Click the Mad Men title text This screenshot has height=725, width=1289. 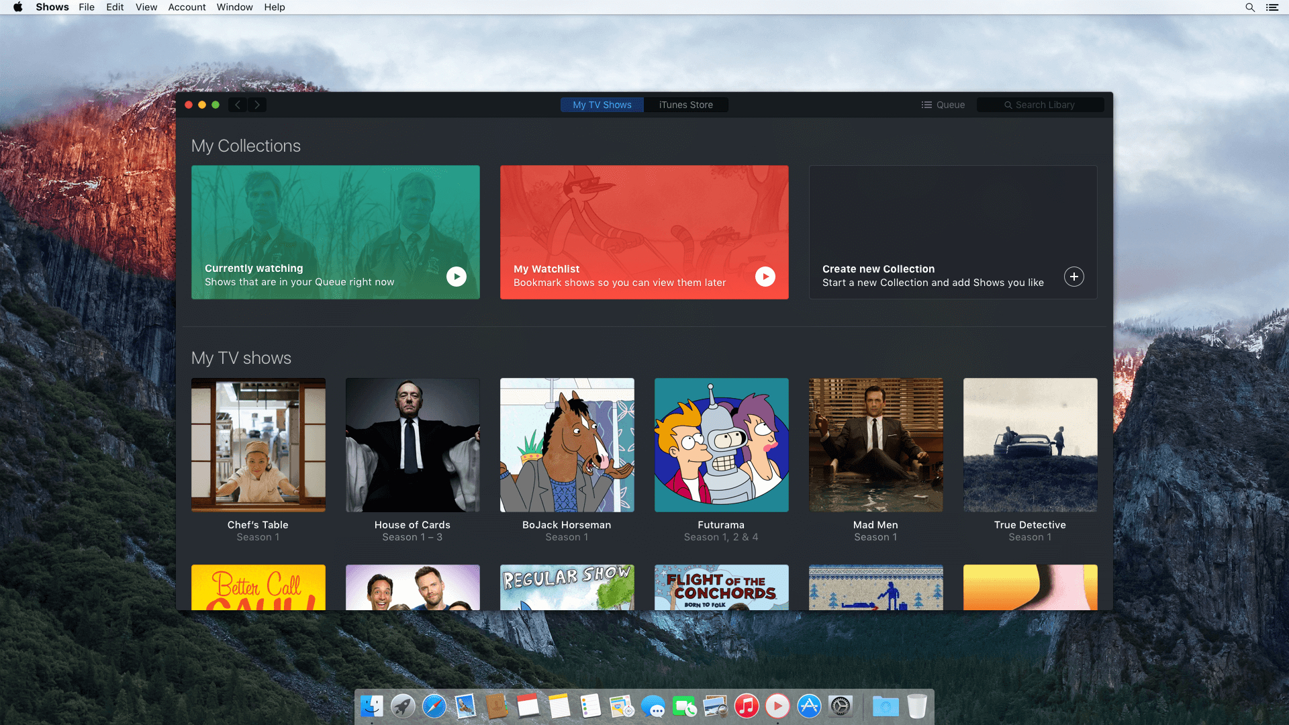pyautogui.click(x=875, y=525)
